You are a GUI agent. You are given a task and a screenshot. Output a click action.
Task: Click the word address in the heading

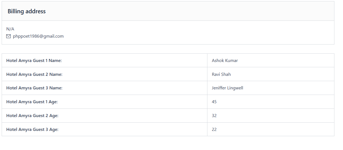pos(35,11)
